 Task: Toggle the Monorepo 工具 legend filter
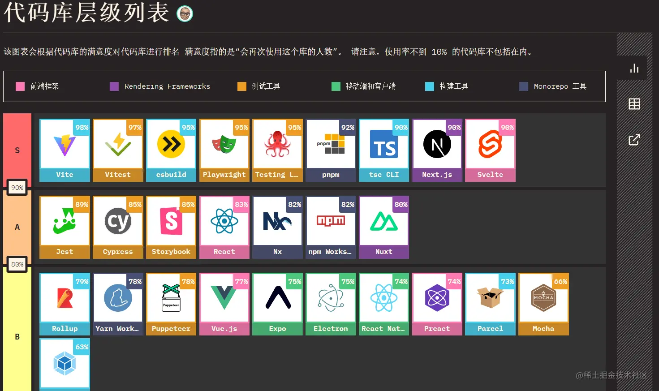553,86
